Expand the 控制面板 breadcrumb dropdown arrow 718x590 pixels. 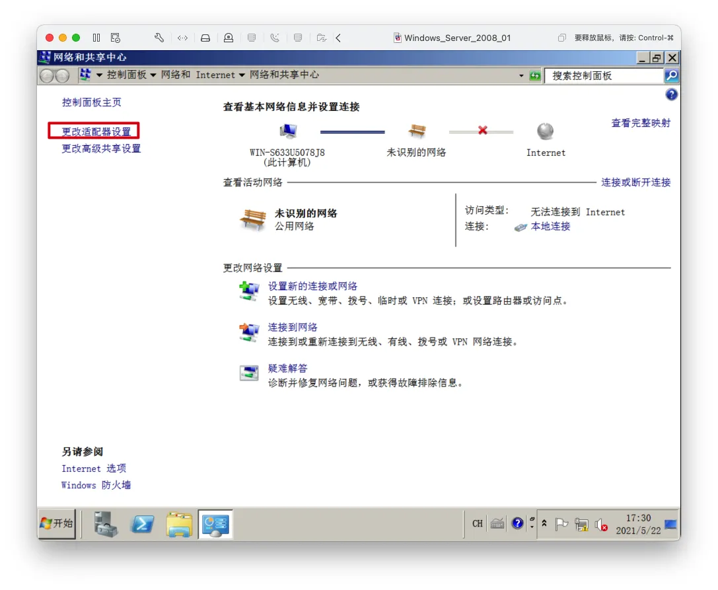click(x=153, y=75)
